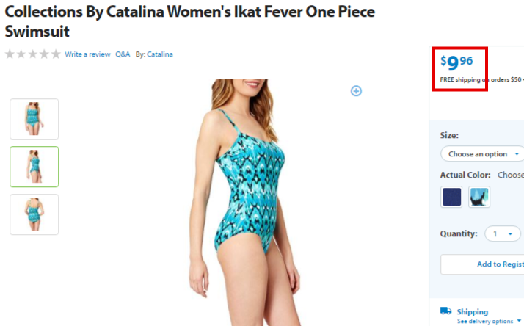Expand 'See delivery options'

pos(488,321)
